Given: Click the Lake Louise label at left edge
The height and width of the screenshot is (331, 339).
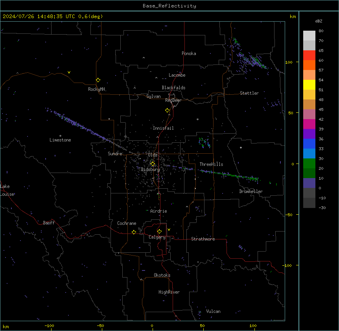Looking at the screenshot, I should click(x=7, y=190).
